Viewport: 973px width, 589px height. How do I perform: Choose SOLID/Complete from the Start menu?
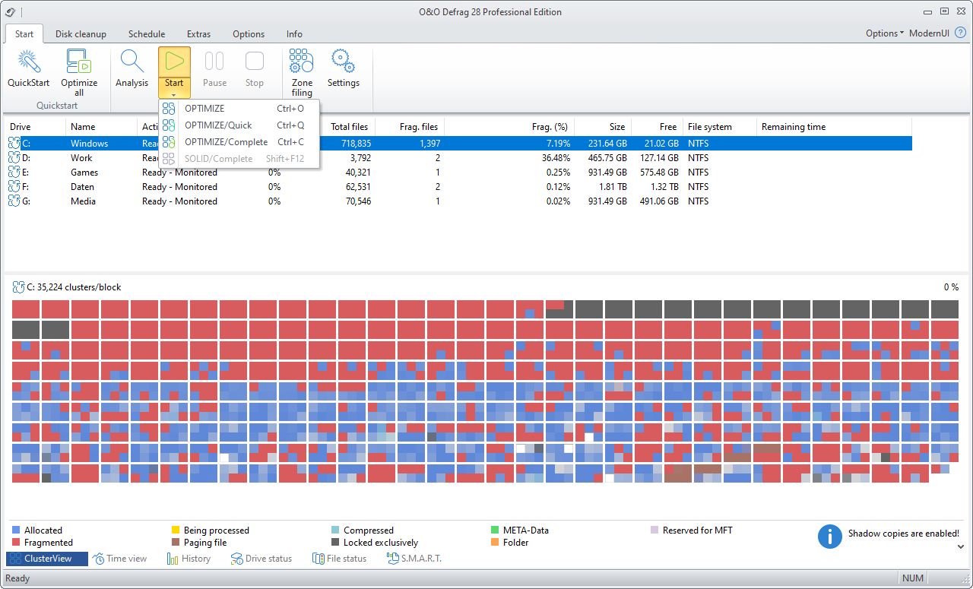[239, 159]
